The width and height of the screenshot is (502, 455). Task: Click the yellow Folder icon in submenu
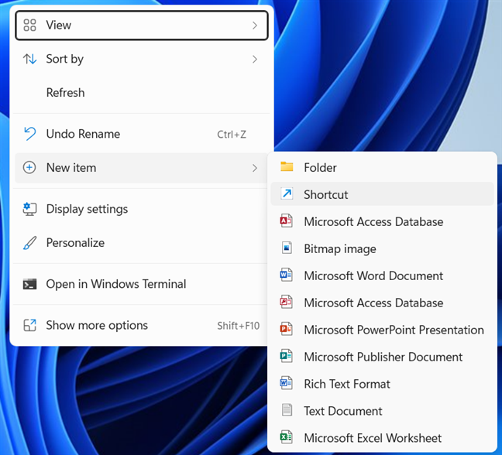287,166
